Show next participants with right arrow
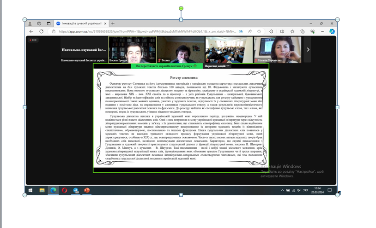The width and height of the screenshot is (376, 228). point(308,49)
